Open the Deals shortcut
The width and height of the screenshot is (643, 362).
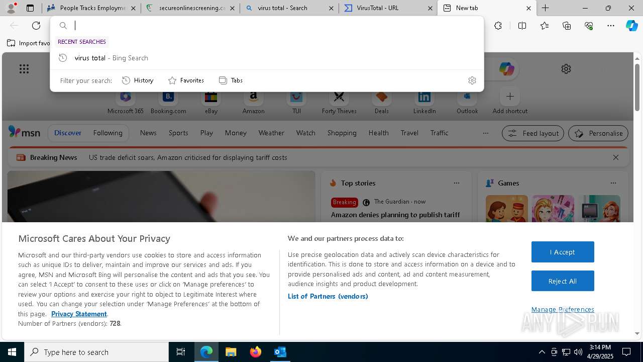pos(382,102)
